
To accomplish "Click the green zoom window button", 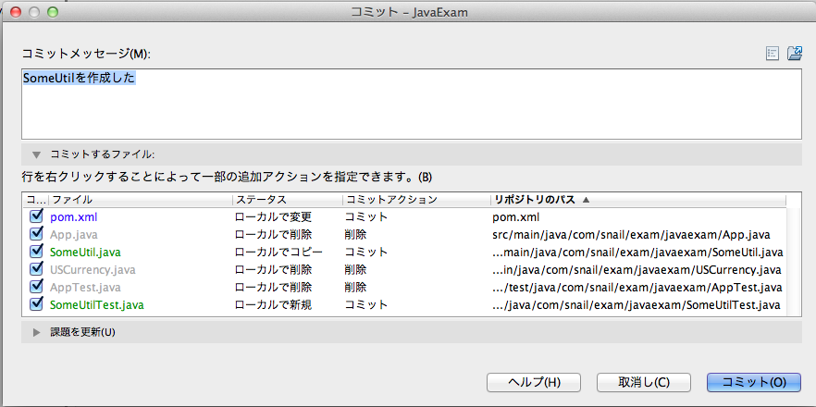I will click(52, 13).
